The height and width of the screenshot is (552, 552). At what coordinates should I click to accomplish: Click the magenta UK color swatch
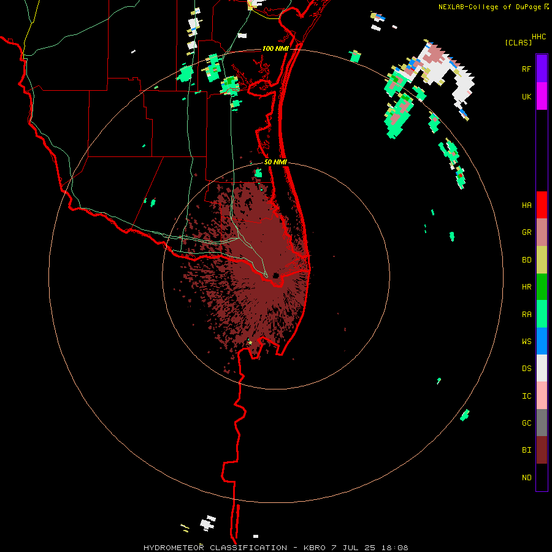pos(542,96)
